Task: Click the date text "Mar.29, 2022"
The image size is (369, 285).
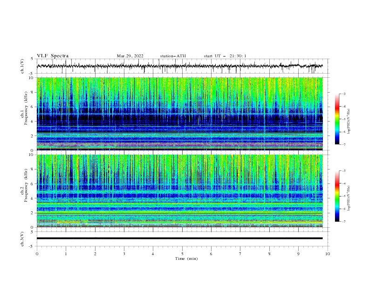Action: pyautogui.click(x=130, y=56)
